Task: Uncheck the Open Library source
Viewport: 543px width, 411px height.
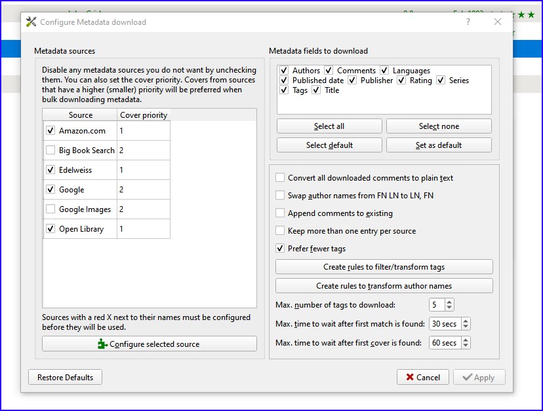Action: coord(50,229)
